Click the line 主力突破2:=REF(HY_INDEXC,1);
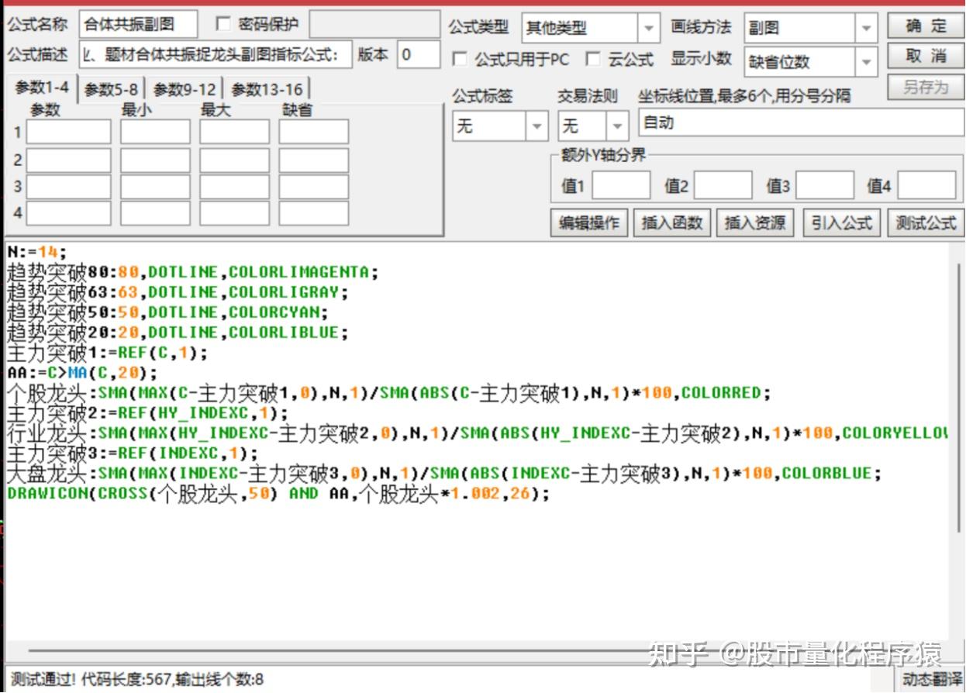966x693 pixels. pyautogui.click(x=147, y=413)
